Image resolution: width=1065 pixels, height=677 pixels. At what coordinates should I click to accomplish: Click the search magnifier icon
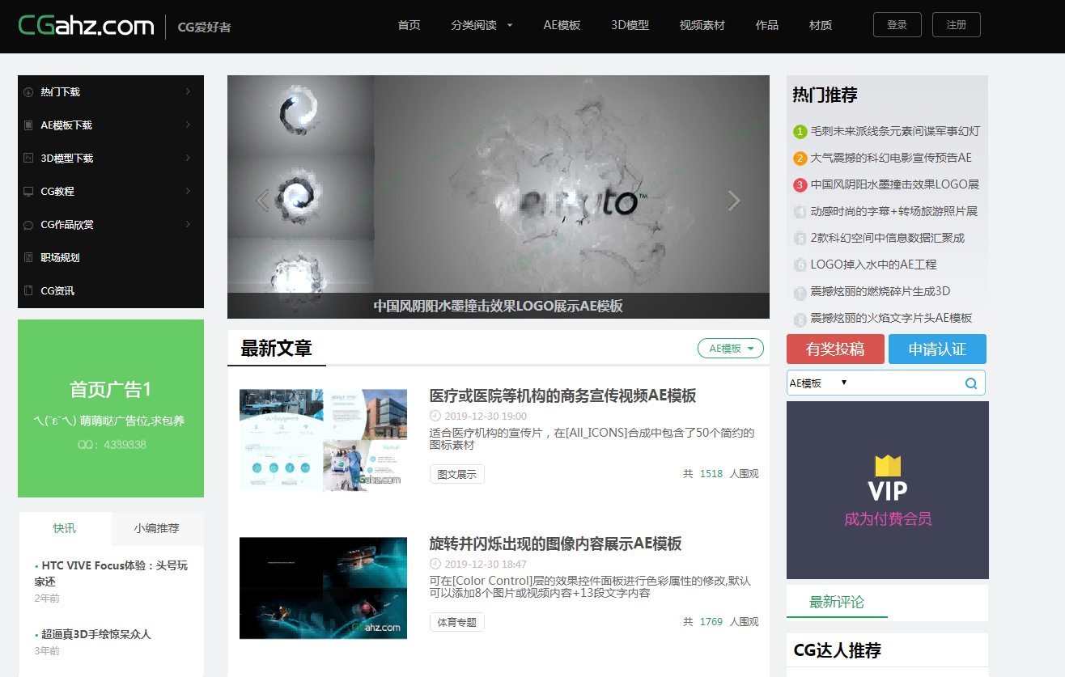970,383
